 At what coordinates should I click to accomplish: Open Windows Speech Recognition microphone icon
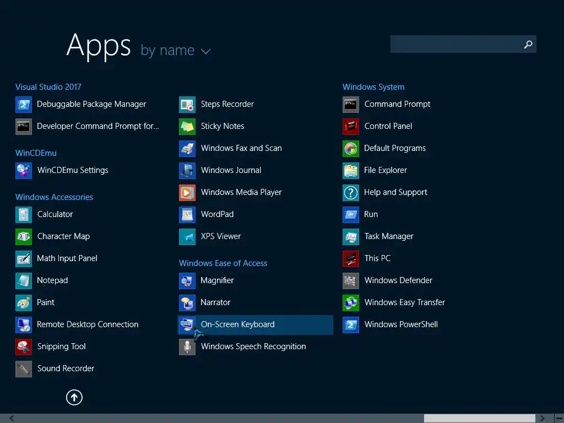tap(187, 346)
